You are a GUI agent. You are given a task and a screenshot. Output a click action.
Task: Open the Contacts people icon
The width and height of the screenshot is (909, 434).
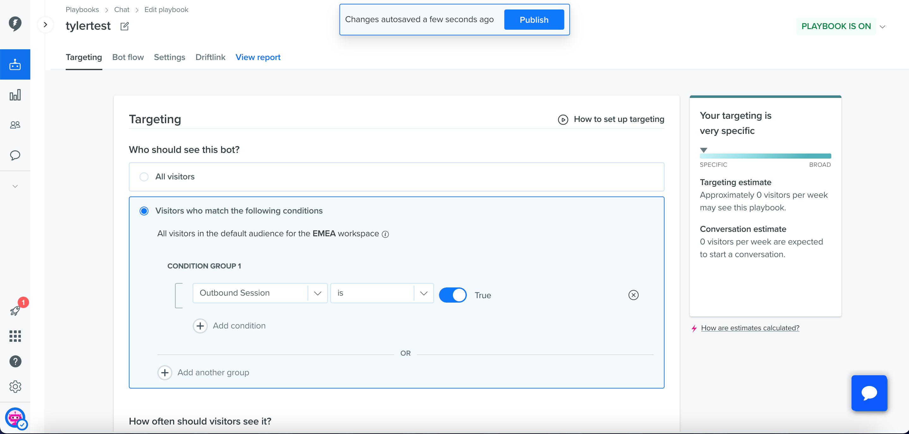15,125
